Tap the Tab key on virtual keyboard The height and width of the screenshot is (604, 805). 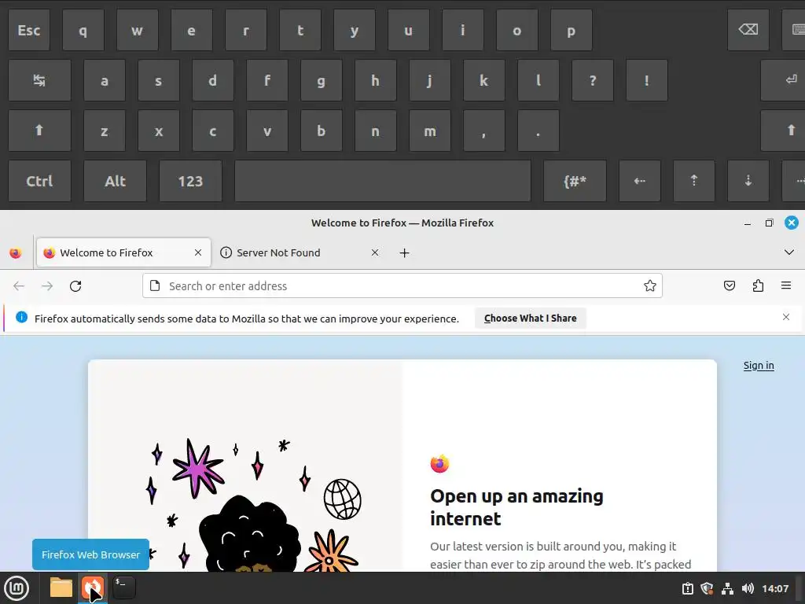tap(39, 80)
